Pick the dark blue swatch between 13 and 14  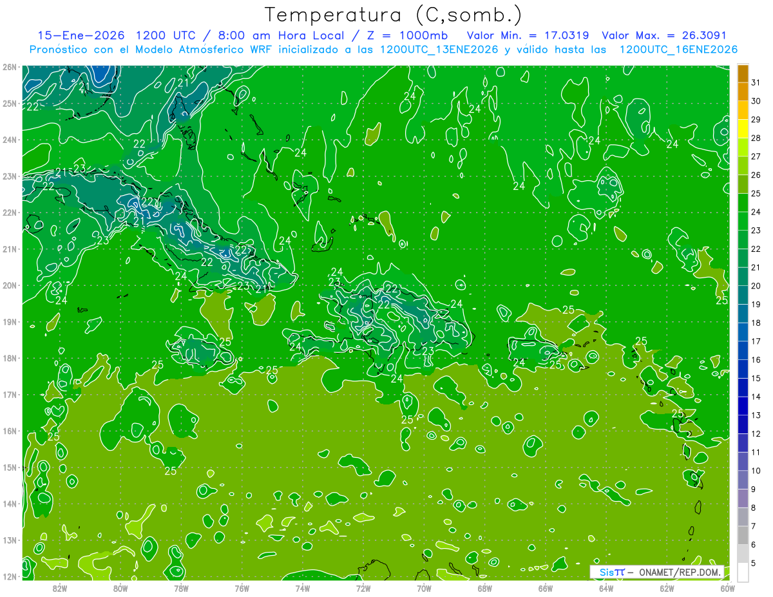tap(743, 406)
